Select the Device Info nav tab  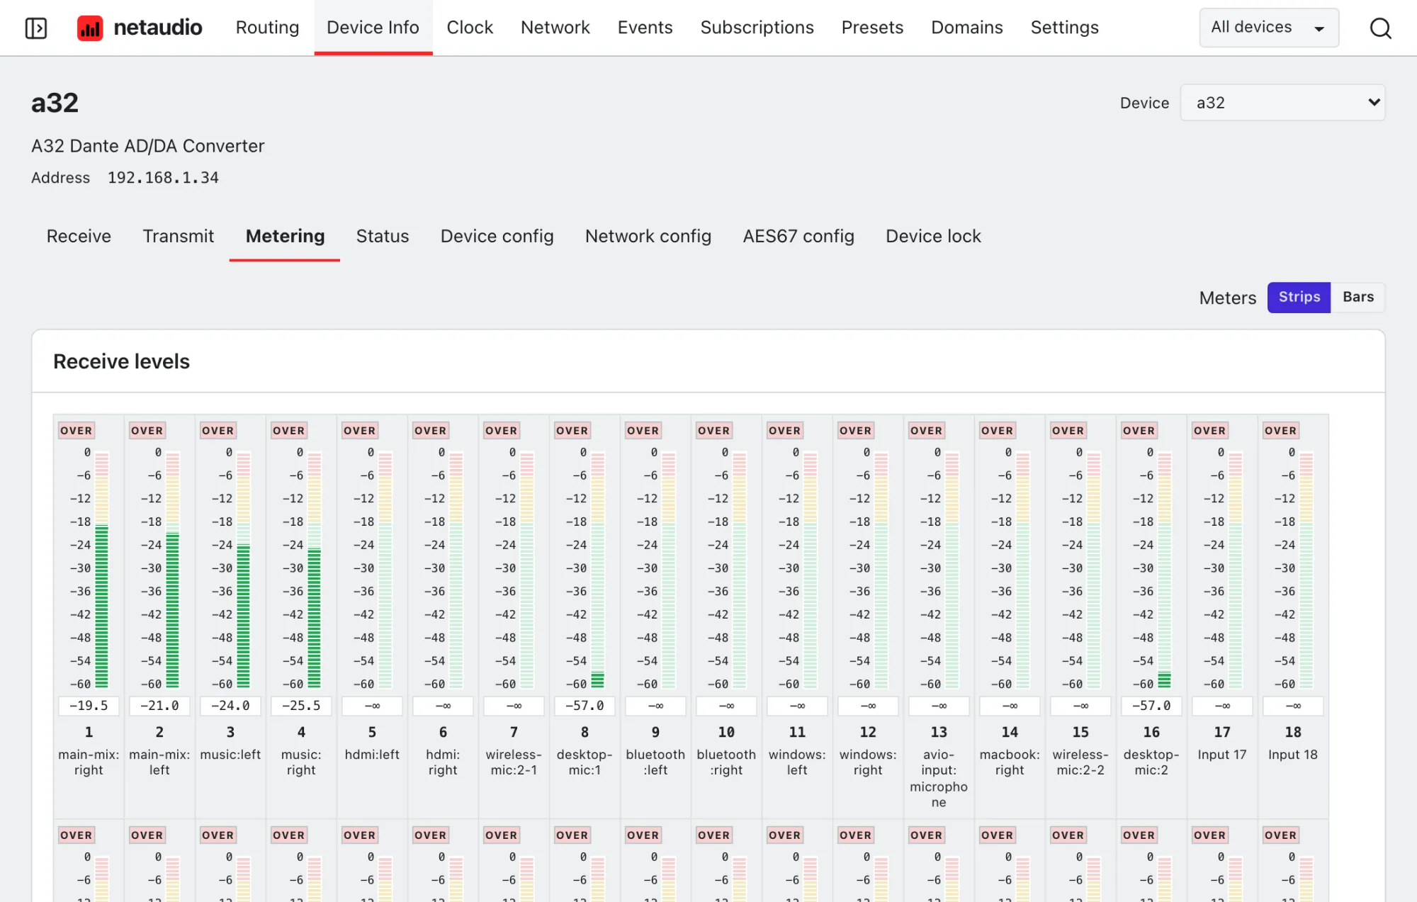[x=373, y=28]
